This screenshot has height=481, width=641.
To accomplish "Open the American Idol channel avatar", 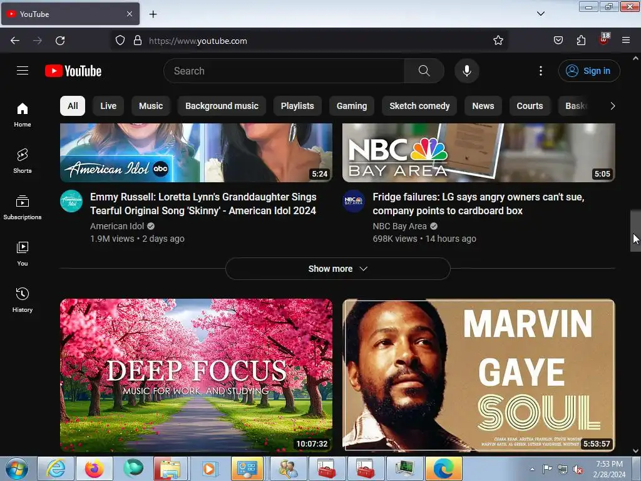I will click(71, 201).
